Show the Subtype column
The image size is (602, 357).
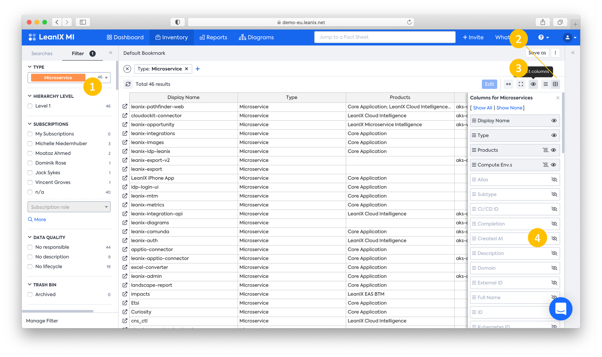pos(554,194)
